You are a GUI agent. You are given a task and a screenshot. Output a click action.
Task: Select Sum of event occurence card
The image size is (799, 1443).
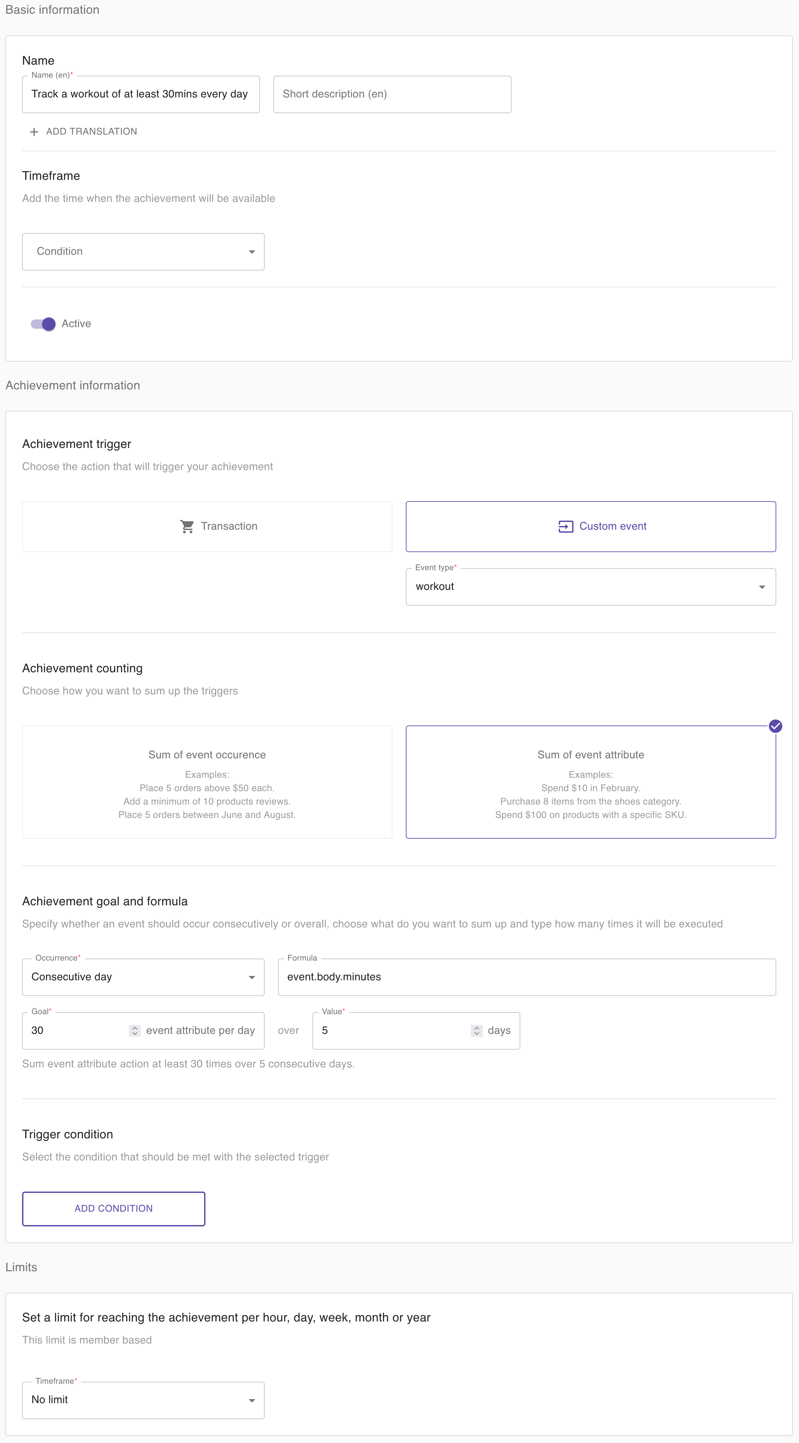point(207,782)
